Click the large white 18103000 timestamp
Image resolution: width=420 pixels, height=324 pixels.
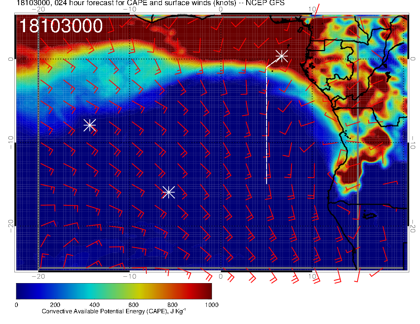(61, 26)
